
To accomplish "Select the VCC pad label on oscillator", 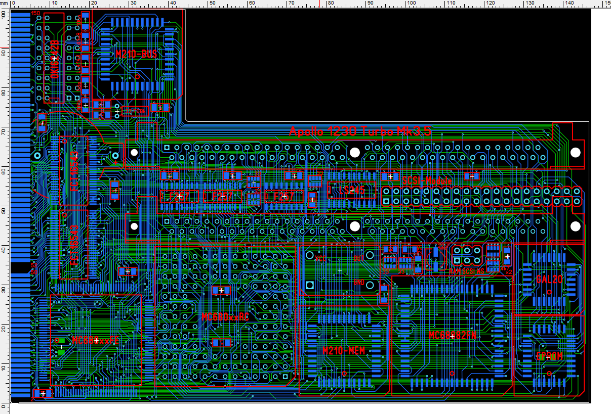I will [x=320, y=258].
